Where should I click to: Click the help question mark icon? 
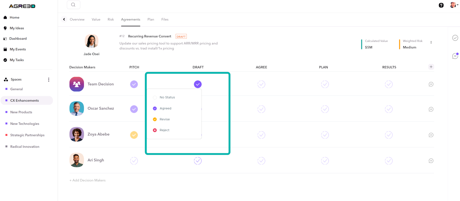point(441,5)
